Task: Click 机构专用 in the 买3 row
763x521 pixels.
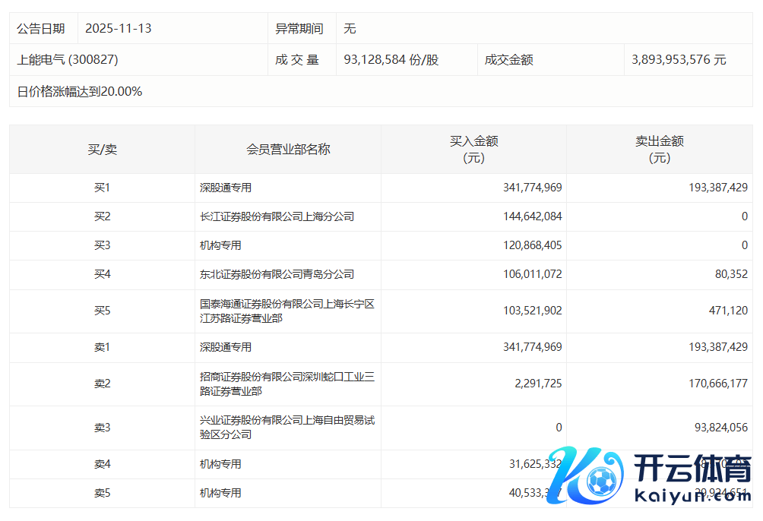Action: click(x=220, y=245)
